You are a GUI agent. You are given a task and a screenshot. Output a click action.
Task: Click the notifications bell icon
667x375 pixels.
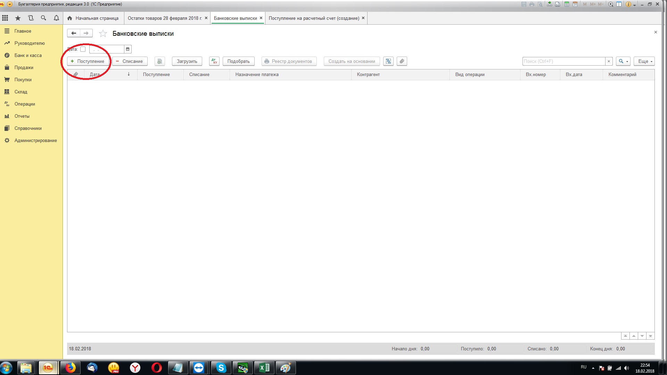click(x=56, y=18)
